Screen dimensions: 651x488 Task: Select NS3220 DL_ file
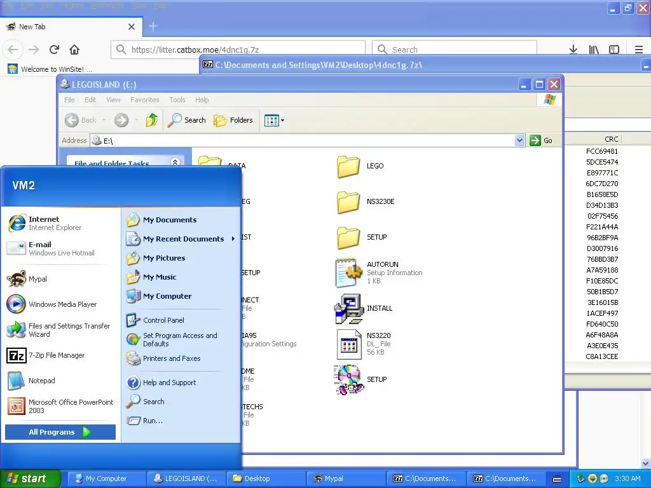[x=364, y=344]
